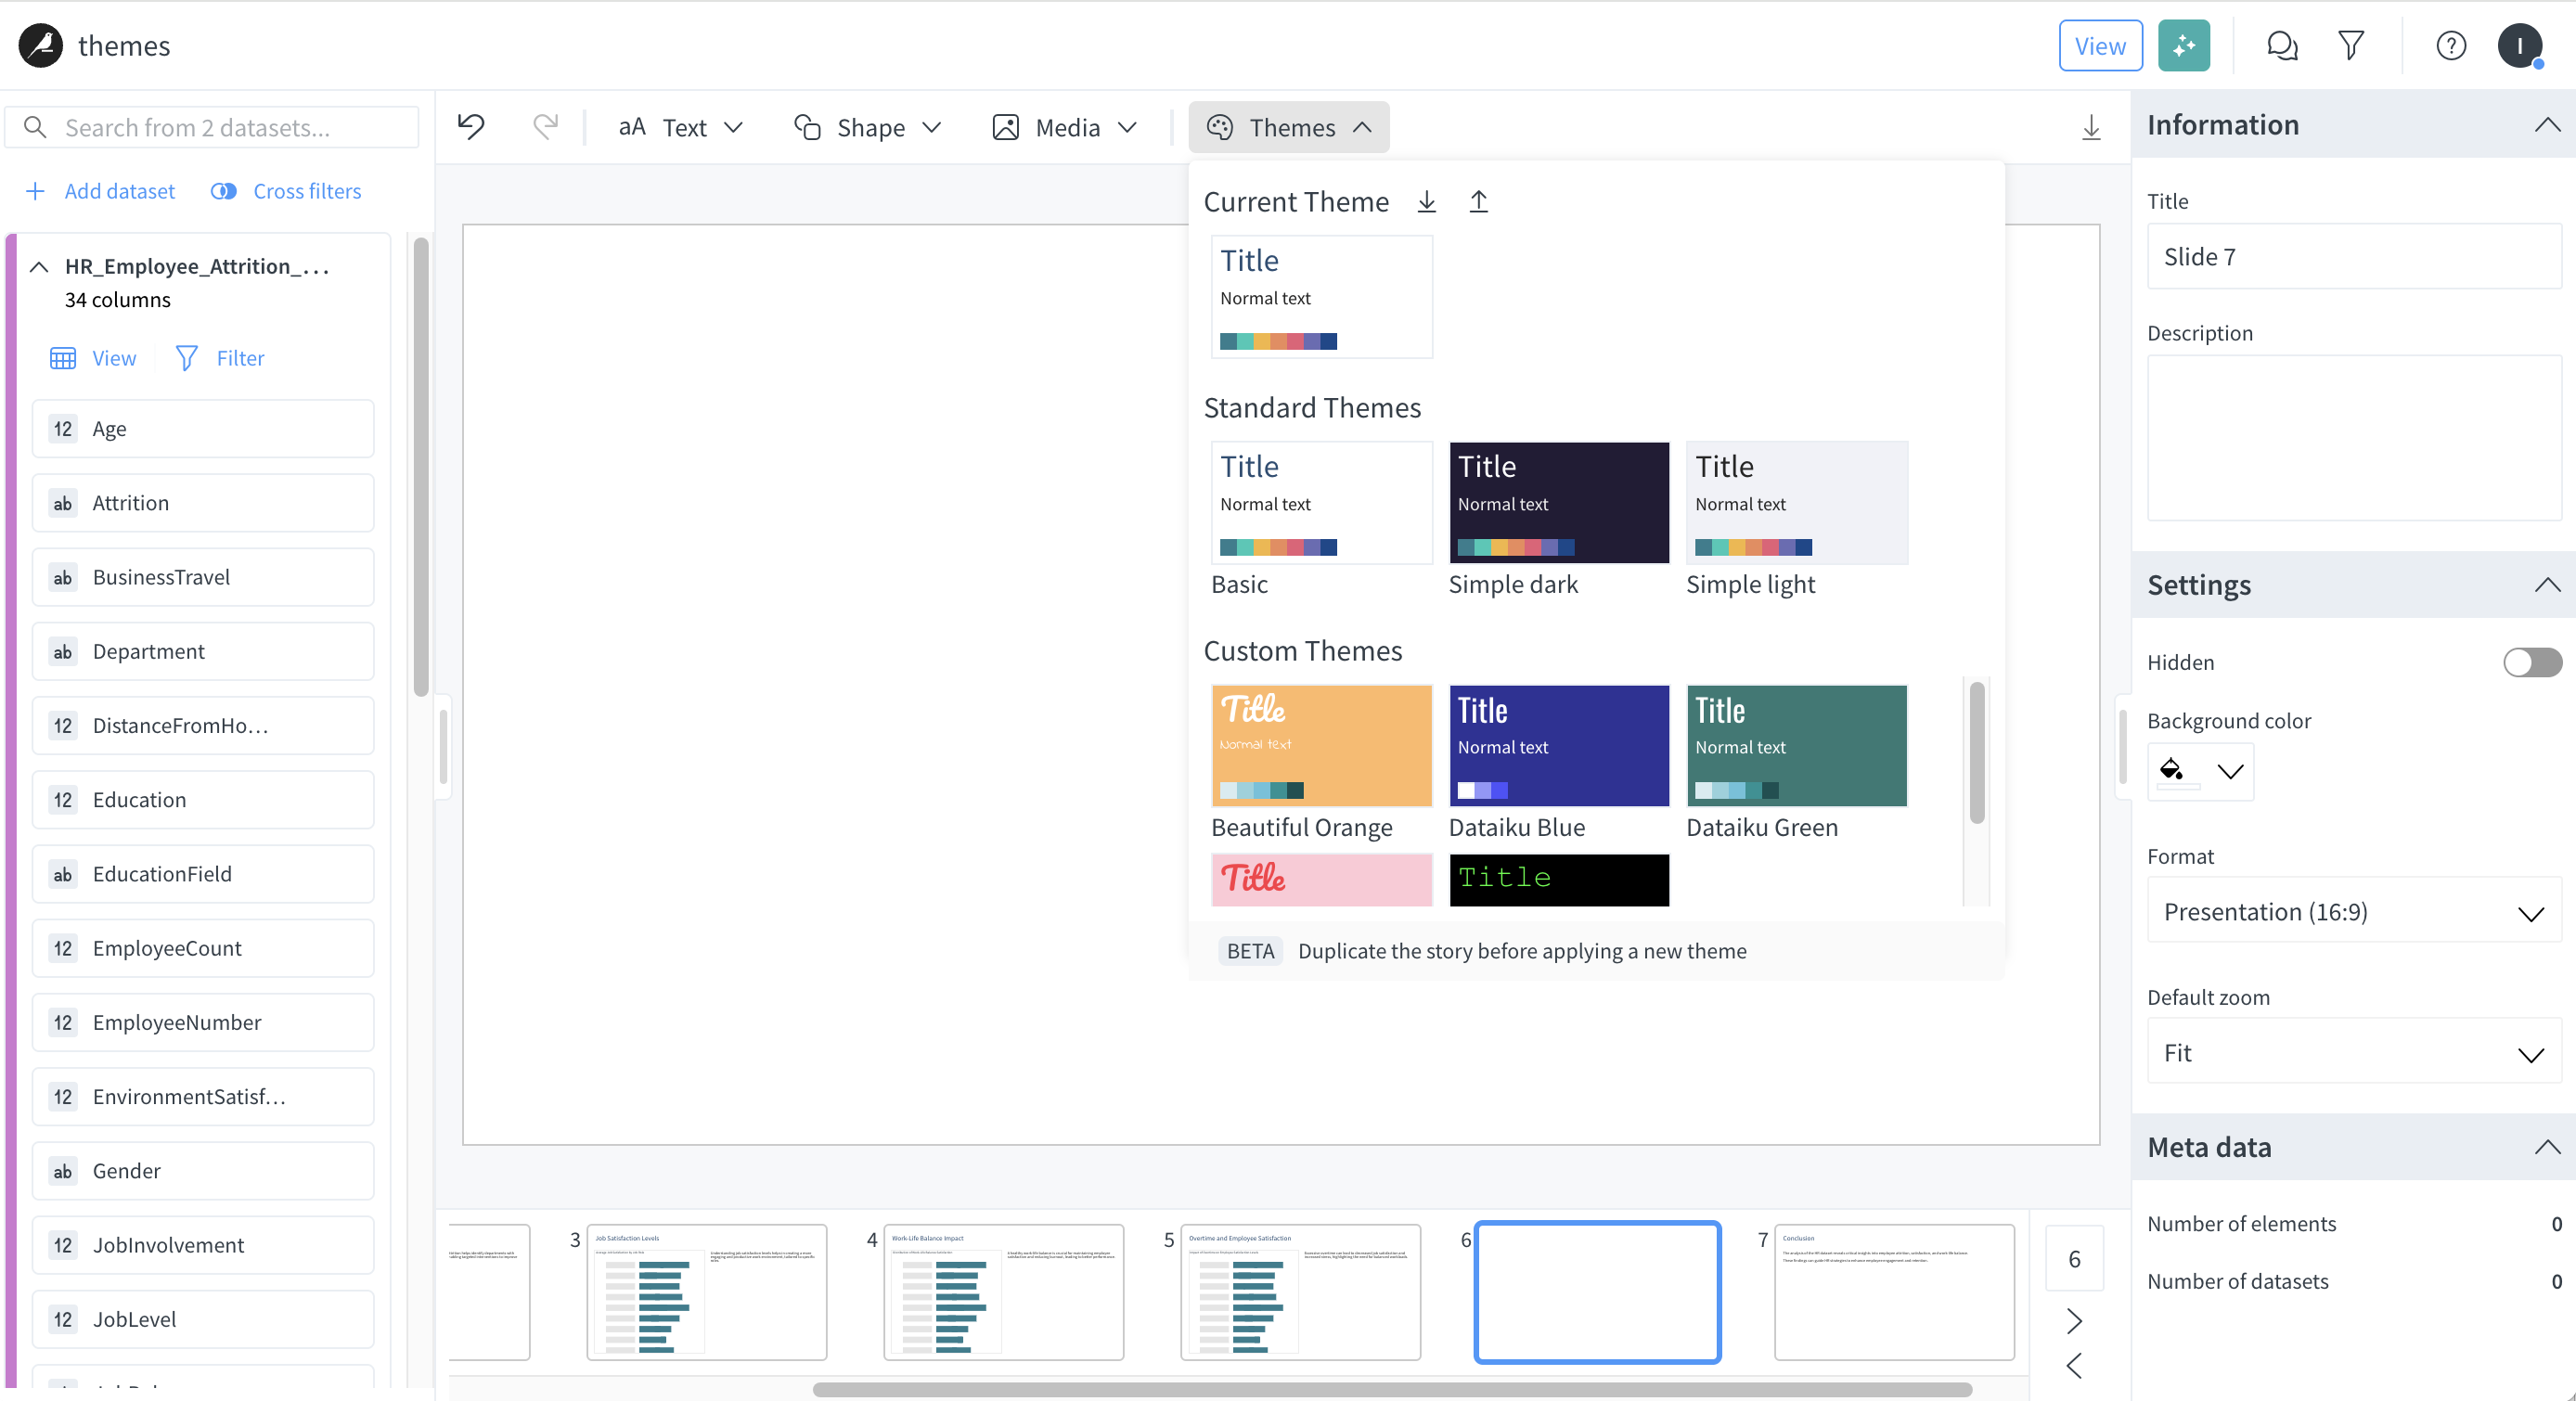Collapse the Meta data section
The width and height of the screenshot is (2576, 1401).
tap(2547, 1147)
